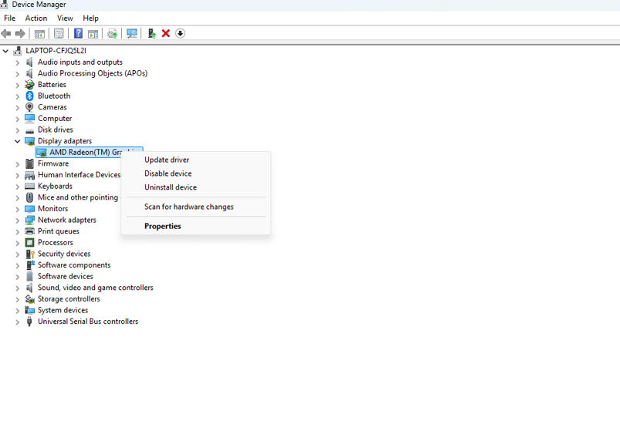Click the Scan for hardware changes monitor icon
Viewport: 620px width, 421px height.
pyautogui.click(x=132, y=33)
